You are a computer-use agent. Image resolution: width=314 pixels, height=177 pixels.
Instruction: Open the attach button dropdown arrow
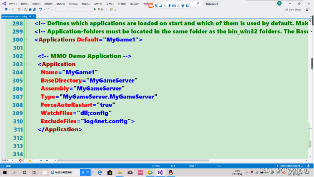(x=106, y=10)
